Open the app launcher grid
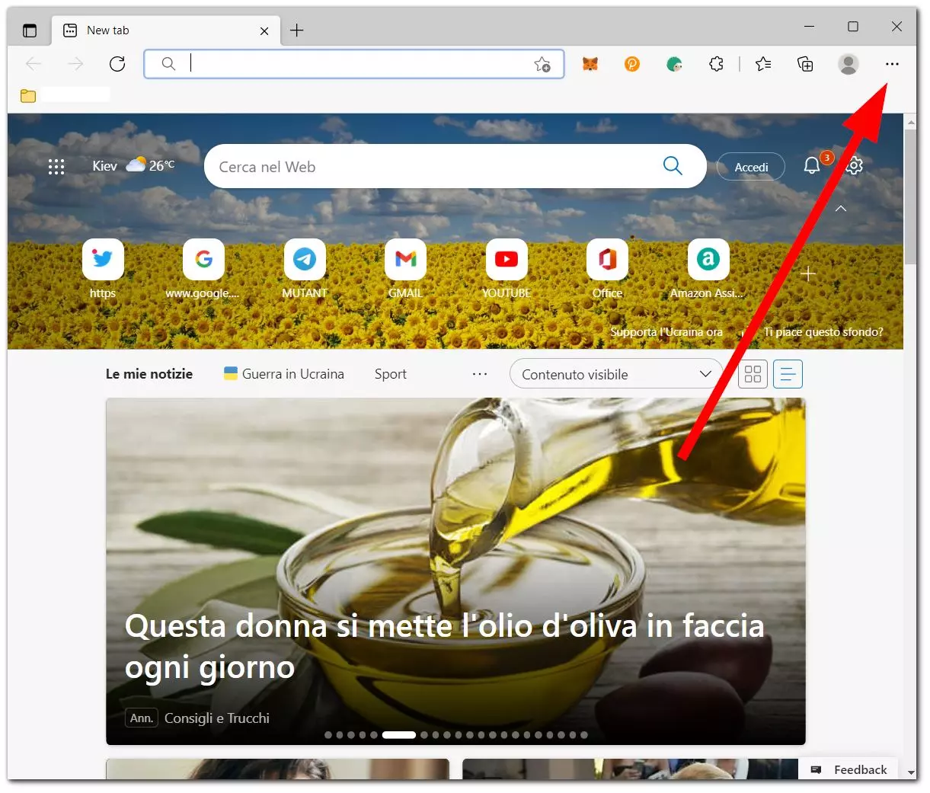Image resolution: width=930 pixels, height=793 pixels. pyautogui.click(x=56, y=166)
